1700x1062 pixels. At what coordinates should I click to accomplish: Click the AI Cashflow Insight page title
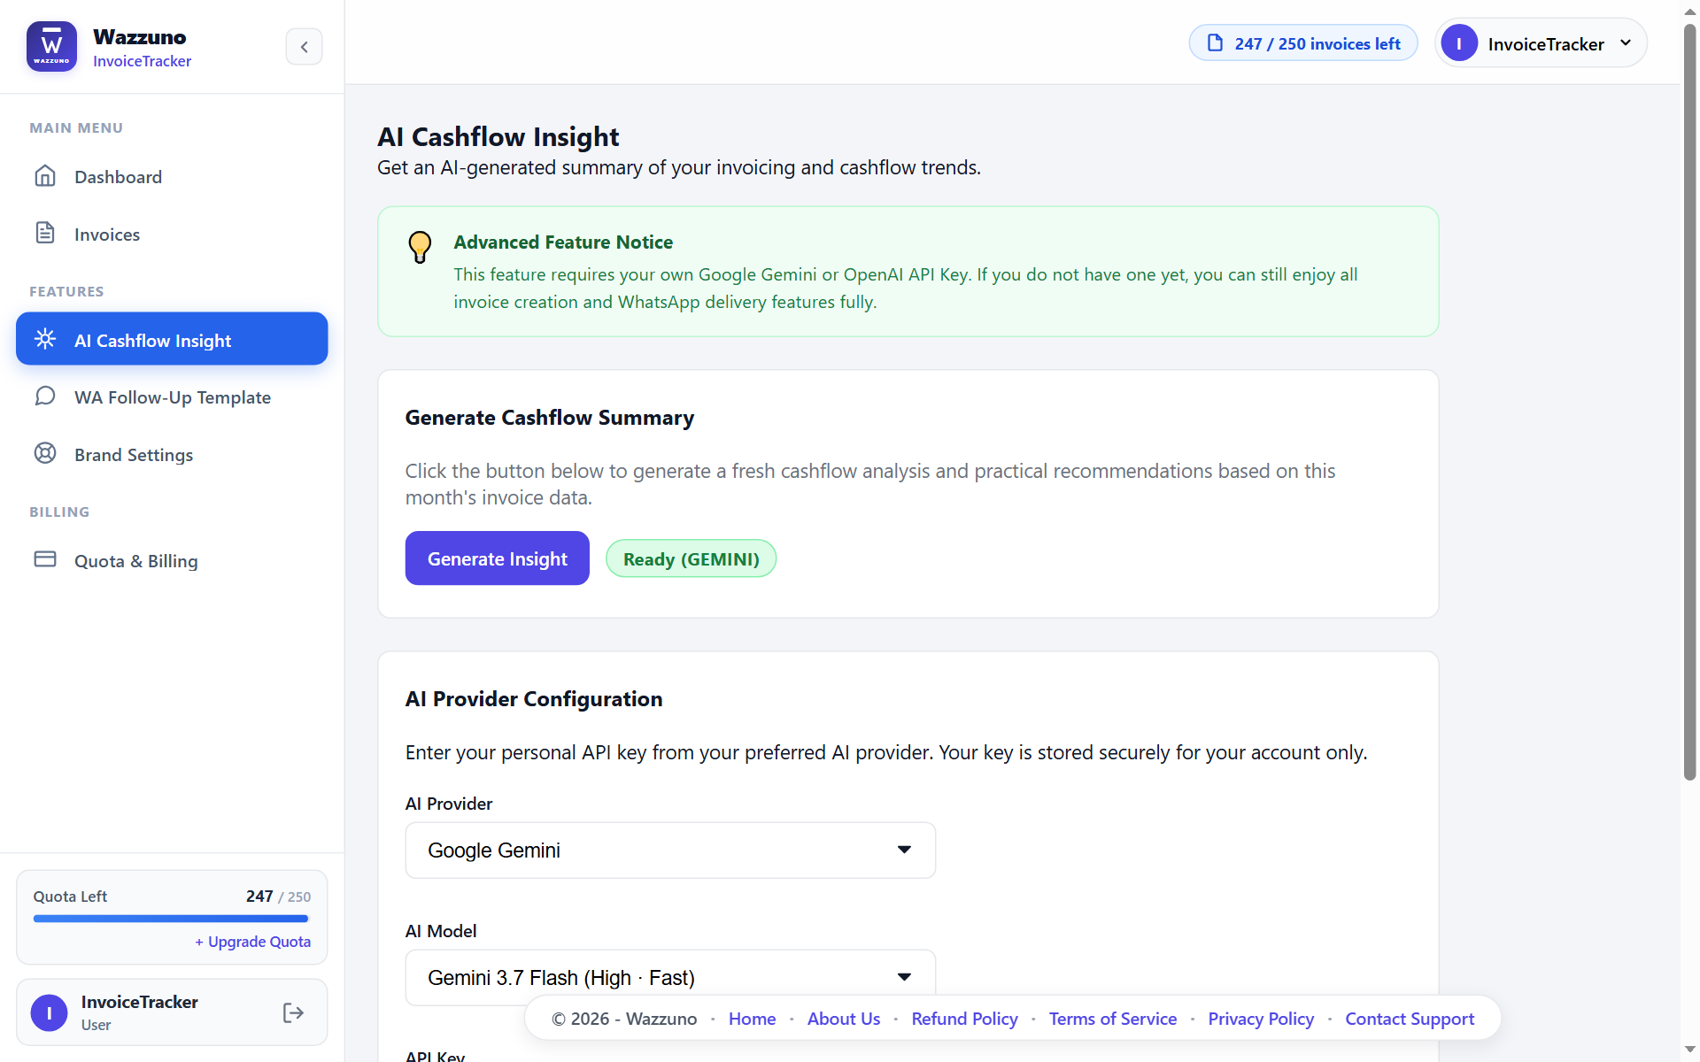point(498,136)
